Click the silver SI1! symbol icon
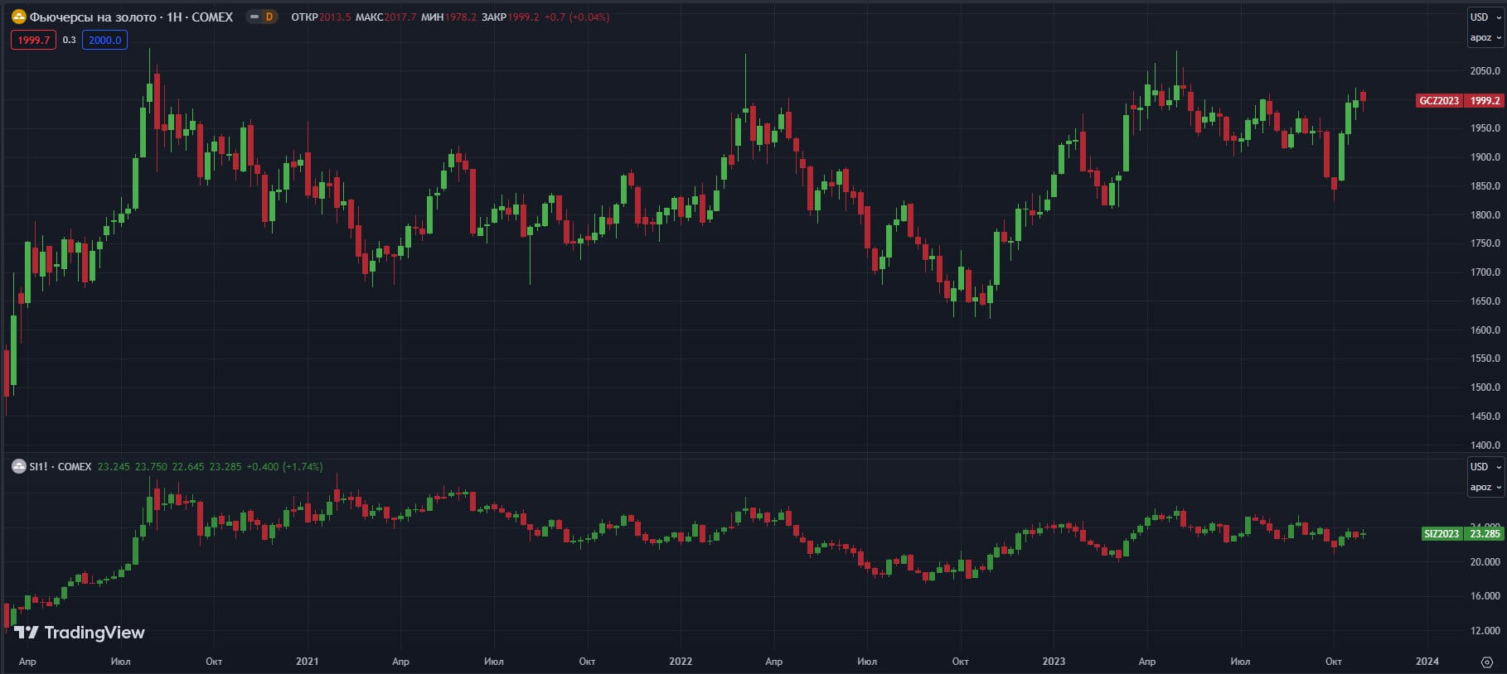Viewport: 1507px width, 674px height. [18, 466]
